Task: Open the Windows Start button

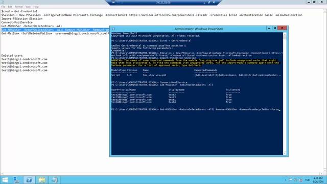Action: (x=5, y=180)
